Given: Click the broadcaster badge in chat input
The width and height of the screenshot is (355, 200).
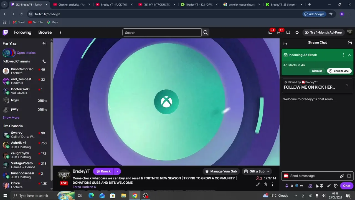Looking at the screenshot, I should (286, 176).
